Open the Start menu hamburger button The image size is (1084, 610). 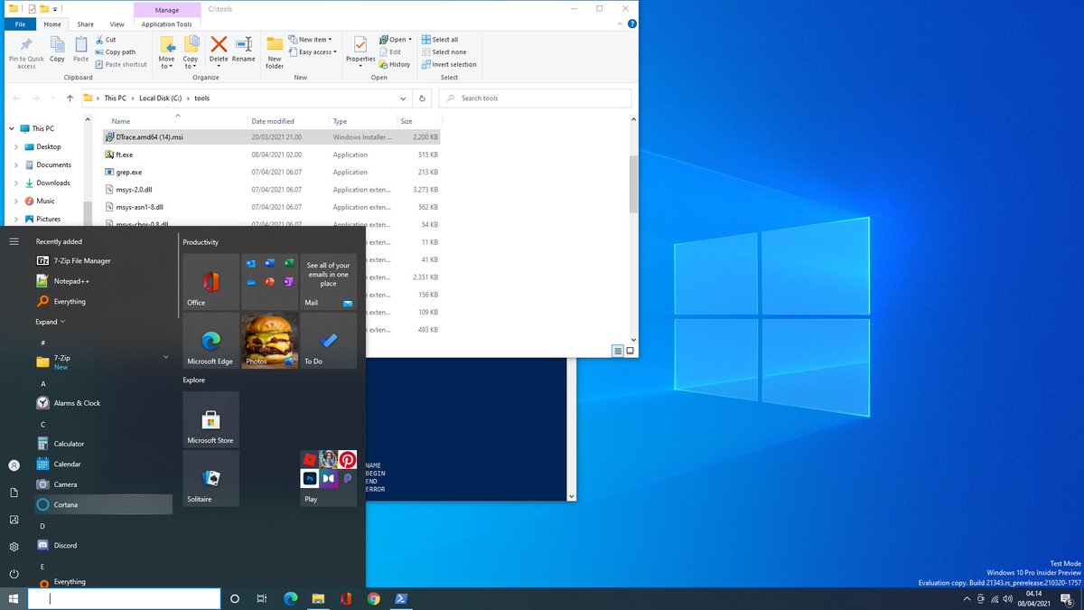tap(14, 241)
